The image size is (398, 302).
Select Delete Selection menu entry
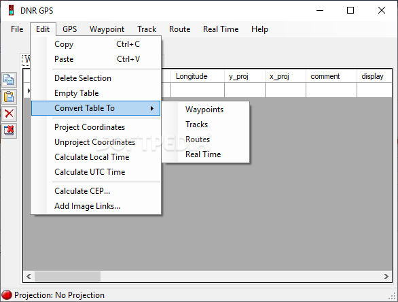pos(96,78)
